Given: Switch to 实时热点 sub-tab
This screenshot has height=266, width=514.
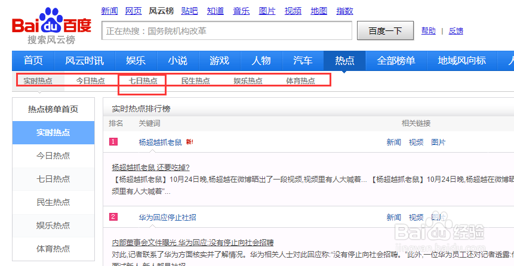Looking at the screenshot, I should [38, 81].
